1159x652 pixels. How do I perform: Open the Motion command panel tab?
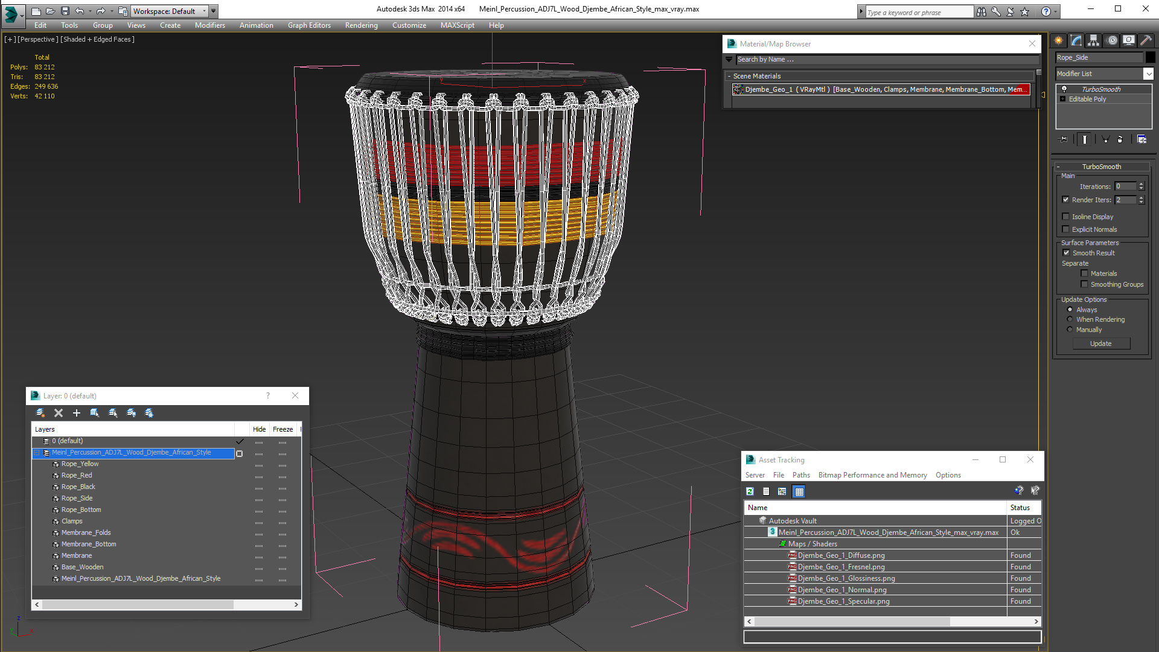[x=1112, y=40]
